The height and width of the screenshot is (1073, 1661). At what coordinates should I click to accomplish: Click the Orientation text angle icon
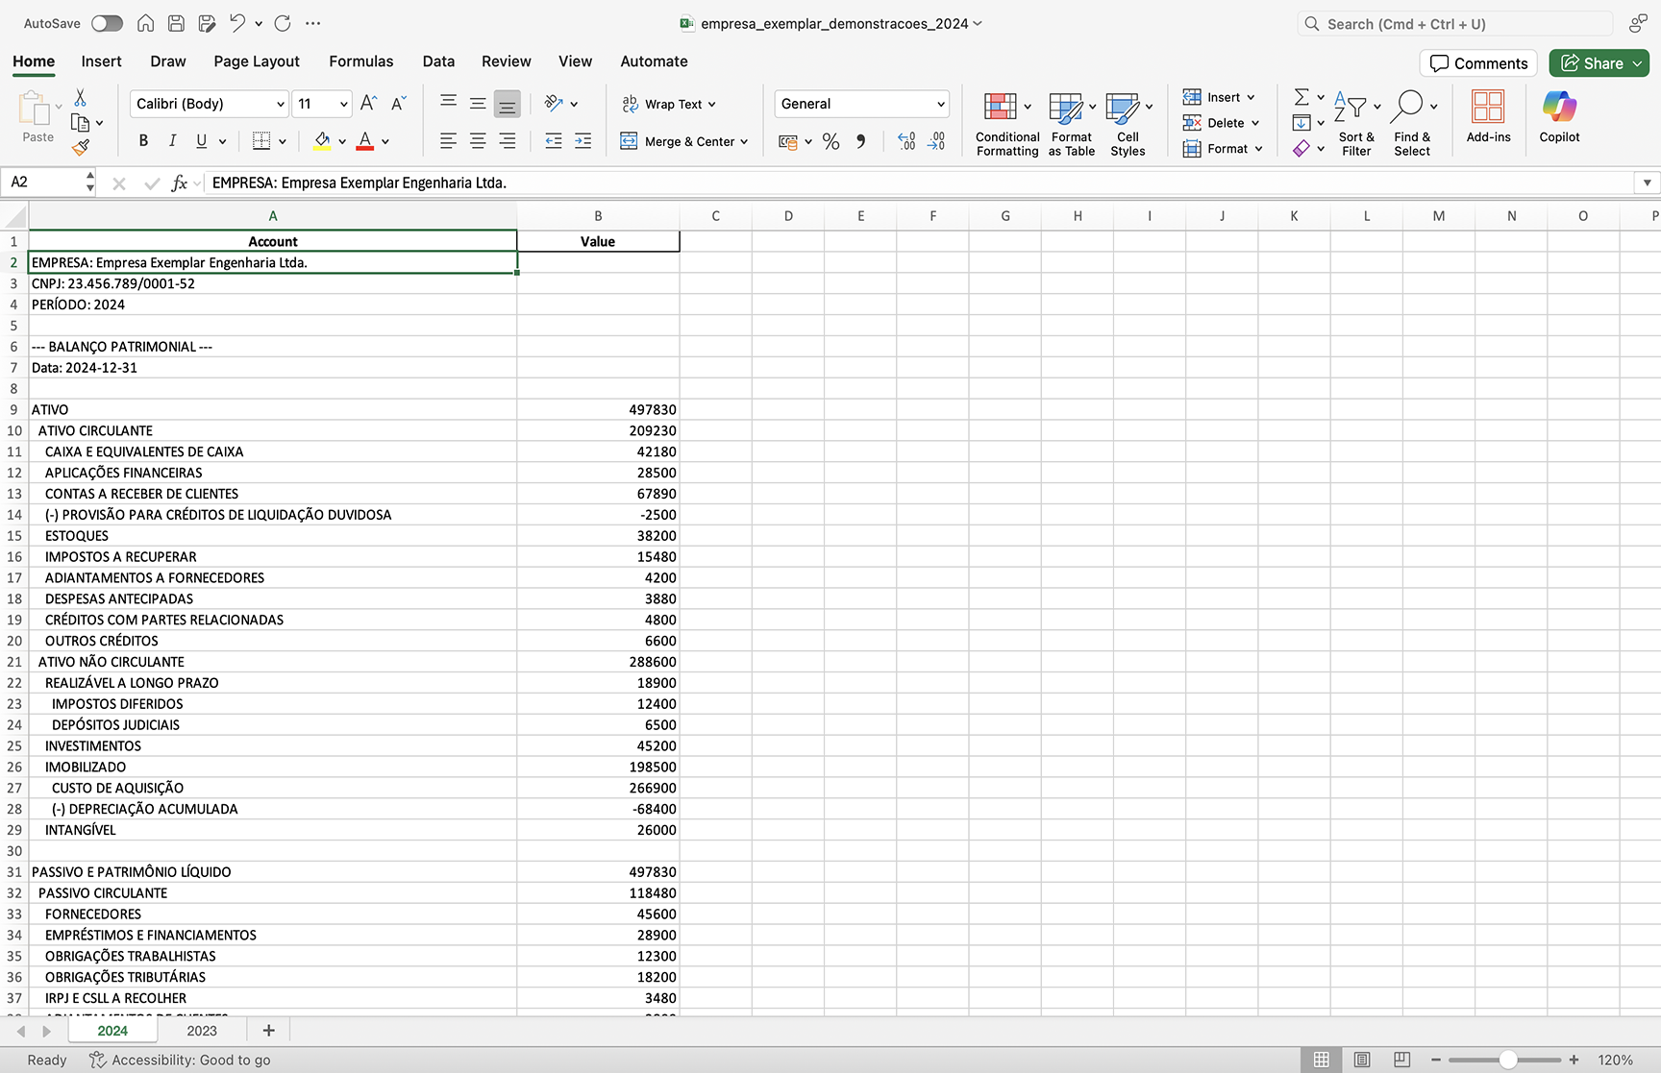[x=554, y=103]
